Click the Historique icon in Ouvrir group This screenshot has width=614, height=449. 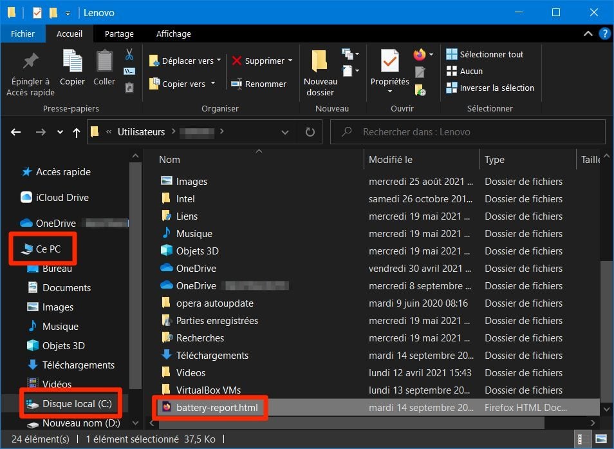(x=420, y=90)
